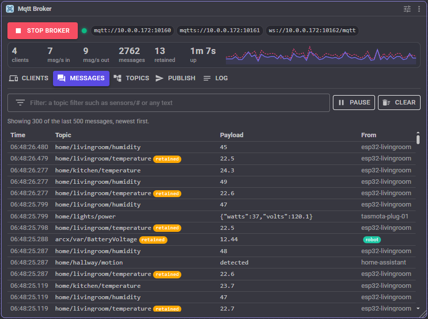The width and height of the screenshot is (428, 319).
Task: Copy the mqtt://10.0.0.172:10160 address chip
Action: click(x=132, y=31)
